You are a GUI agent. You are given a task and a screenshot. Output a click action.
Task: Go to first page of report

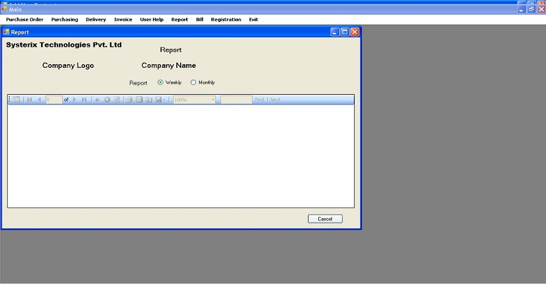29,100
